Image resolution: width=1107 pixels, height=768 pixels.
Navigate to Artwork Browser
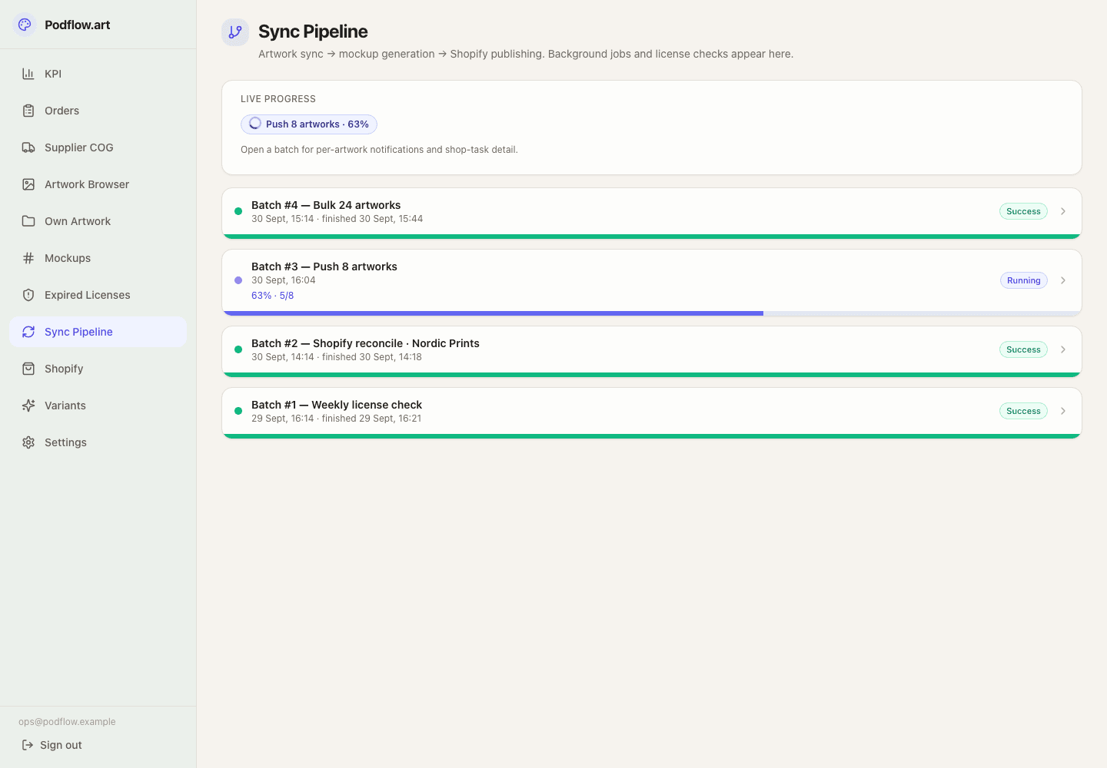pyautogui.click(x=98, y=184)
